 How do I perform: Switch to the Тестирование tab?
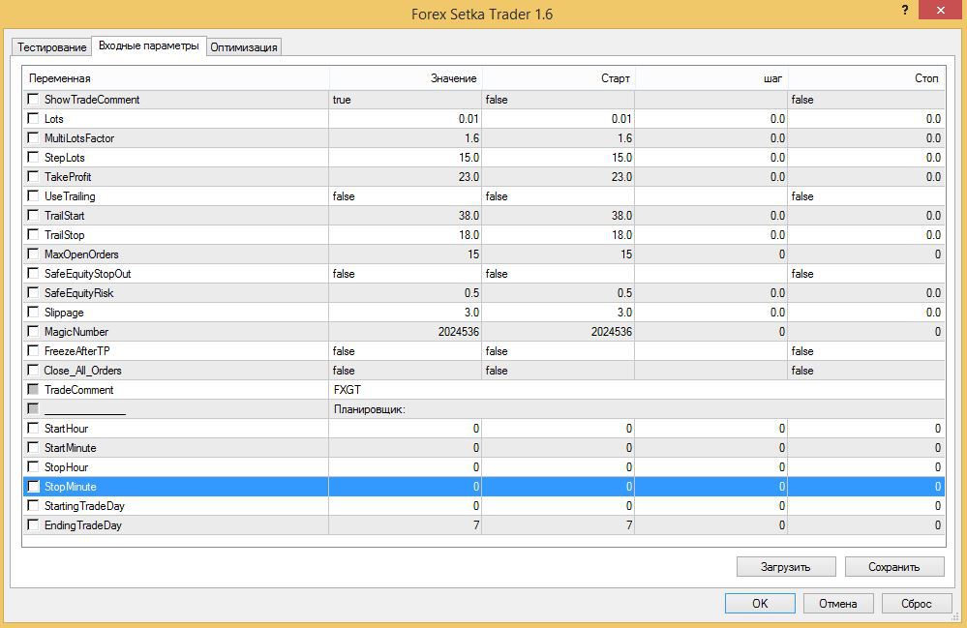point(52,46)
